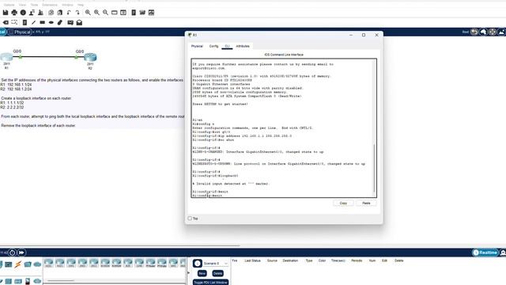The height and width of the screenshot is (285, 506).
Task: Open the Activity Wizard icon
Action: click(x=40, y=13)
